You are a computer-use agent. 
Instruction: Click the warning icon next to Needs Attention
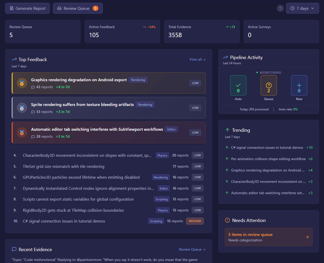[x=227, y=220]
